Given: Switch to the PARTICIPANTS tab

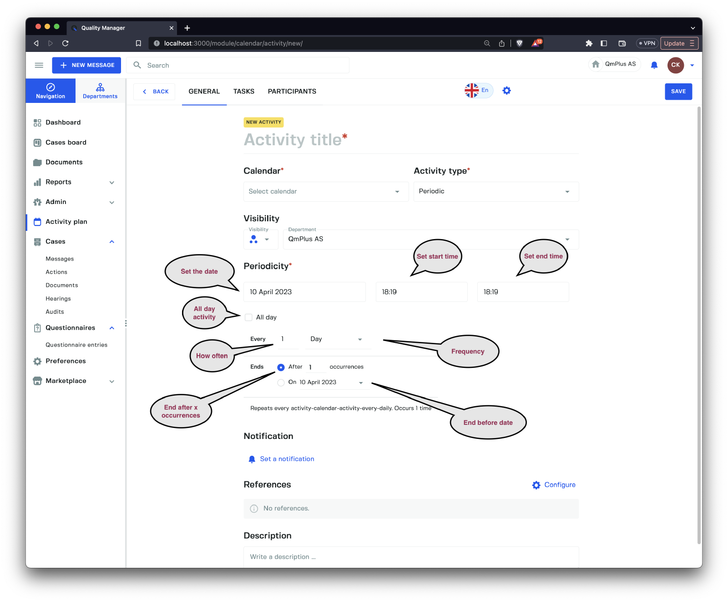Looking at the screenshot, I should point(292,92).
